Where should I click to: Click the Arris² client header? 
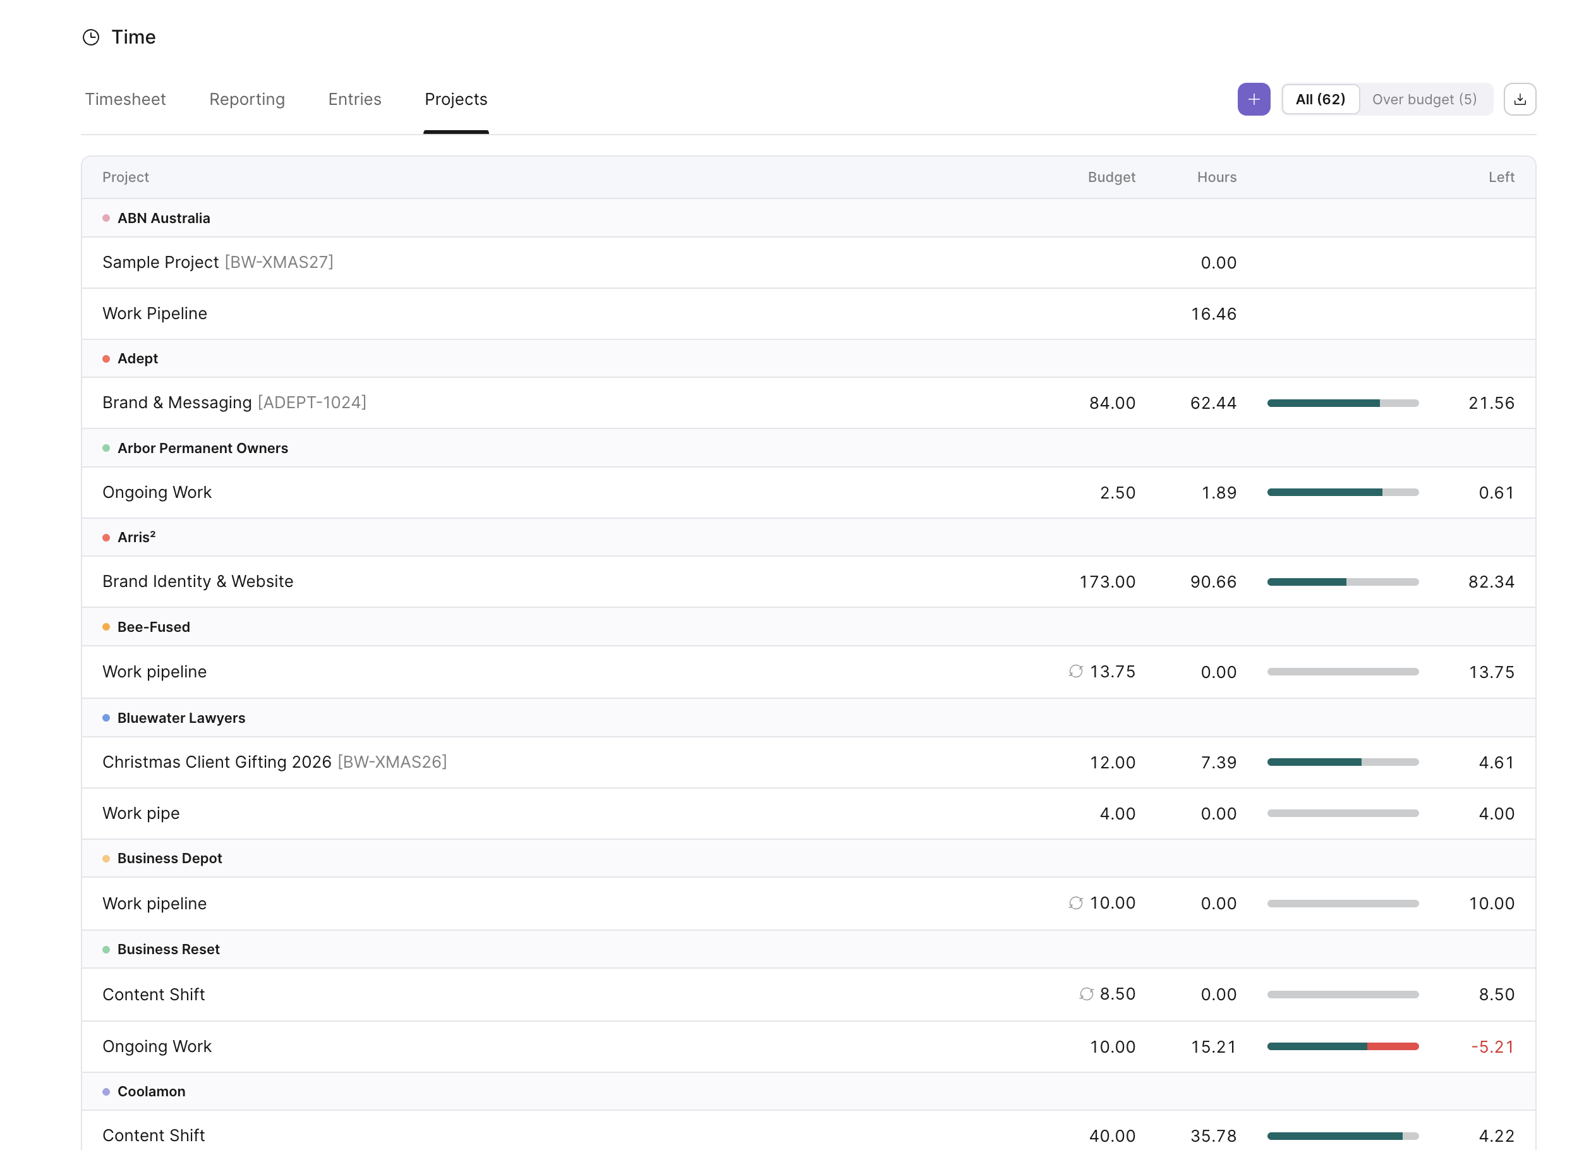coord(808,538)
